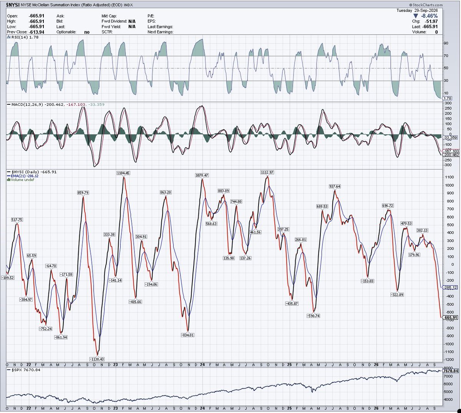This screenshot has width=461, height=413.
Task: Click the -200.462 MACD axis tag
Action: click(x=451, y=155)
